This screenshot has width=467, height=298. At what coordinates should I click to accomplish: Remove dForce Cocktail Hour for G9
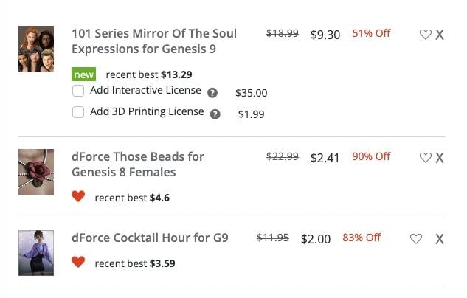[440, 238]
